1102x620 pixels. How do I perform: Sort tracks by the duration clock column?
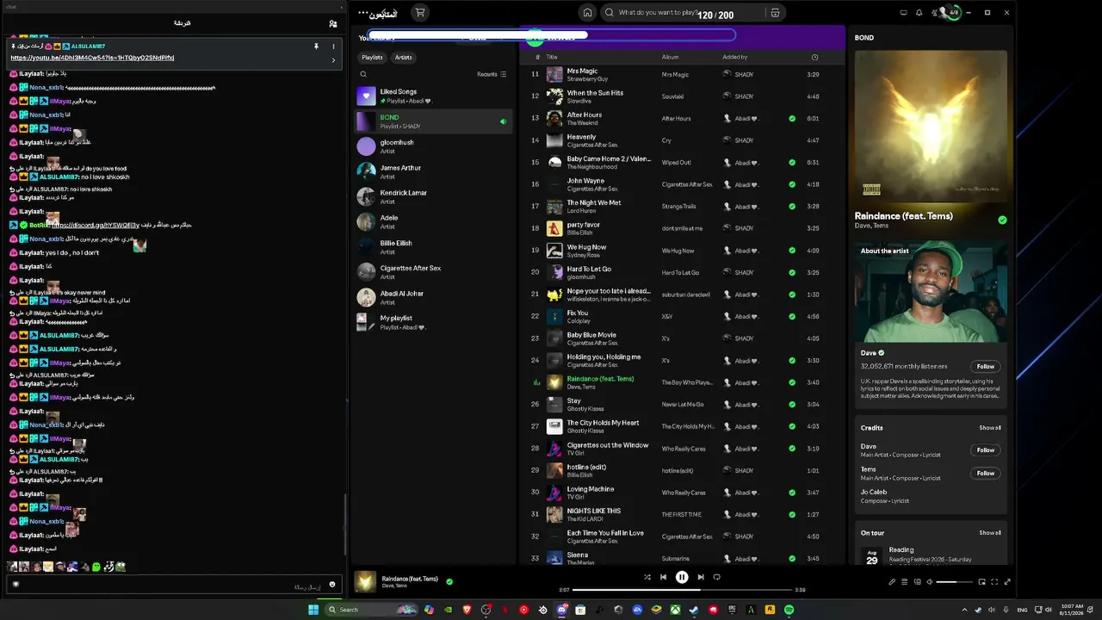pos(814,58)
